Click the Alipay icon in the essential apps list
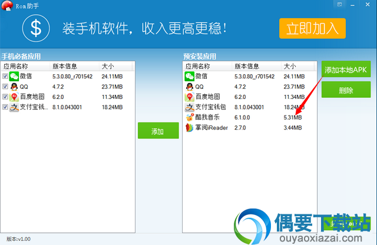Image resolution: width=377 pixels, height=245 pixels. 14,107
